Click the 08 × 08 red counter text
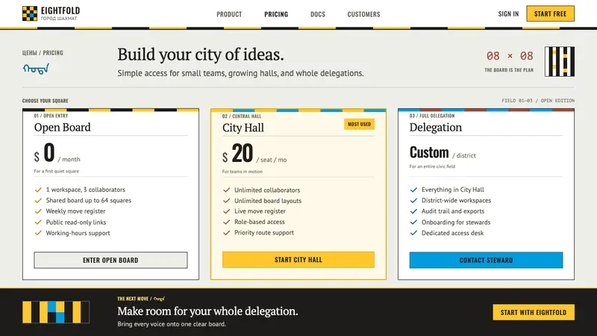This screenshot has height=336, width=597. [x=510, y=56]
